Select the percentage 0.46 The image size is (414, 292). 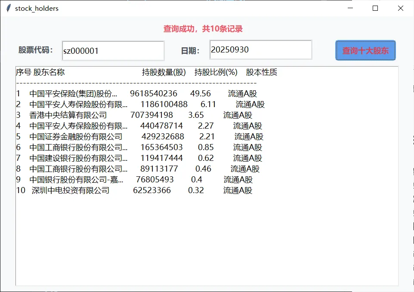[x=203, y=169]
